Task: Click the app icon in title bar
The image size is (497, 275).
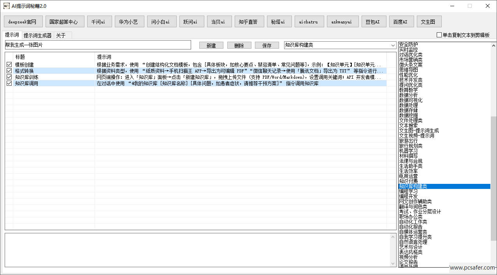Action: pos(6,6)
